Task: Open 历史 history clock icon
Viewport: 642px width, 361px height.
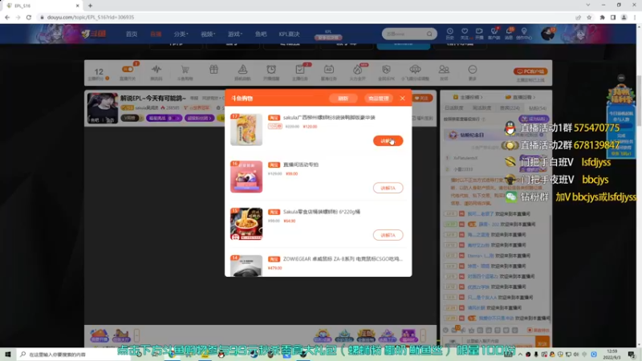Action: click(449, 34)
